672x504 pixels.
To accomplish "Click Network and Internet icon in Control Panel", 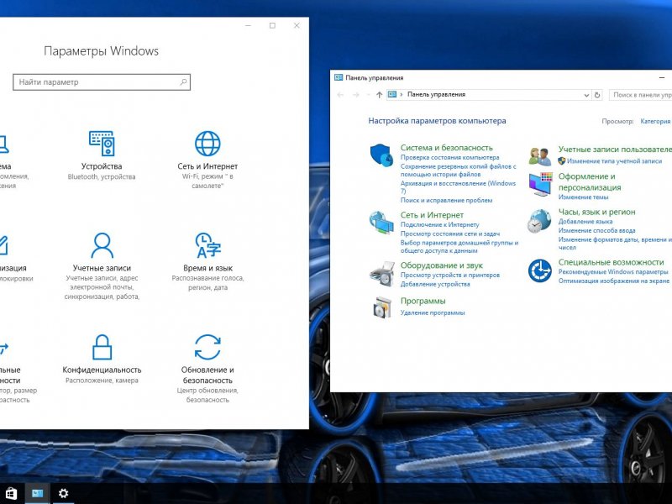I will (381, 222).
